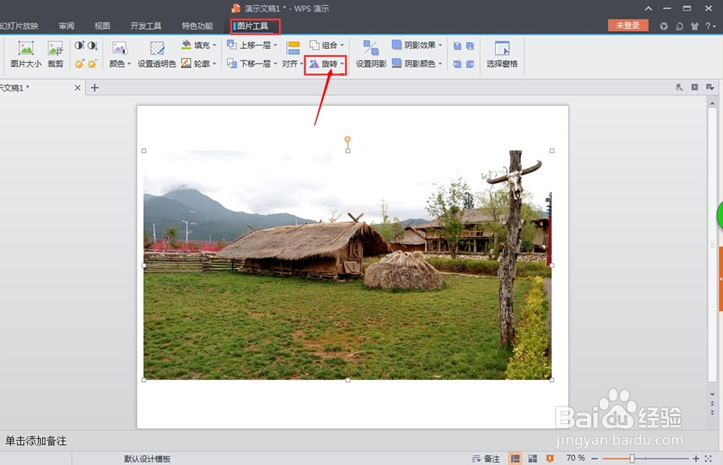Open the 图片大小 picture size tool
The image size is (723, 465).
pos(26,54)
